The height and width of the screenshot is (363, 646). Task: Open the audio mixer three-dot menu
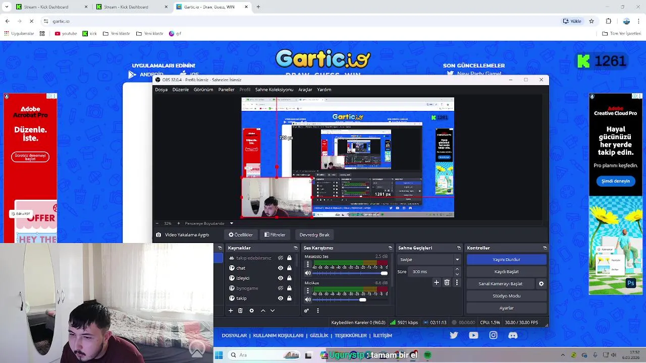point(317,311)
